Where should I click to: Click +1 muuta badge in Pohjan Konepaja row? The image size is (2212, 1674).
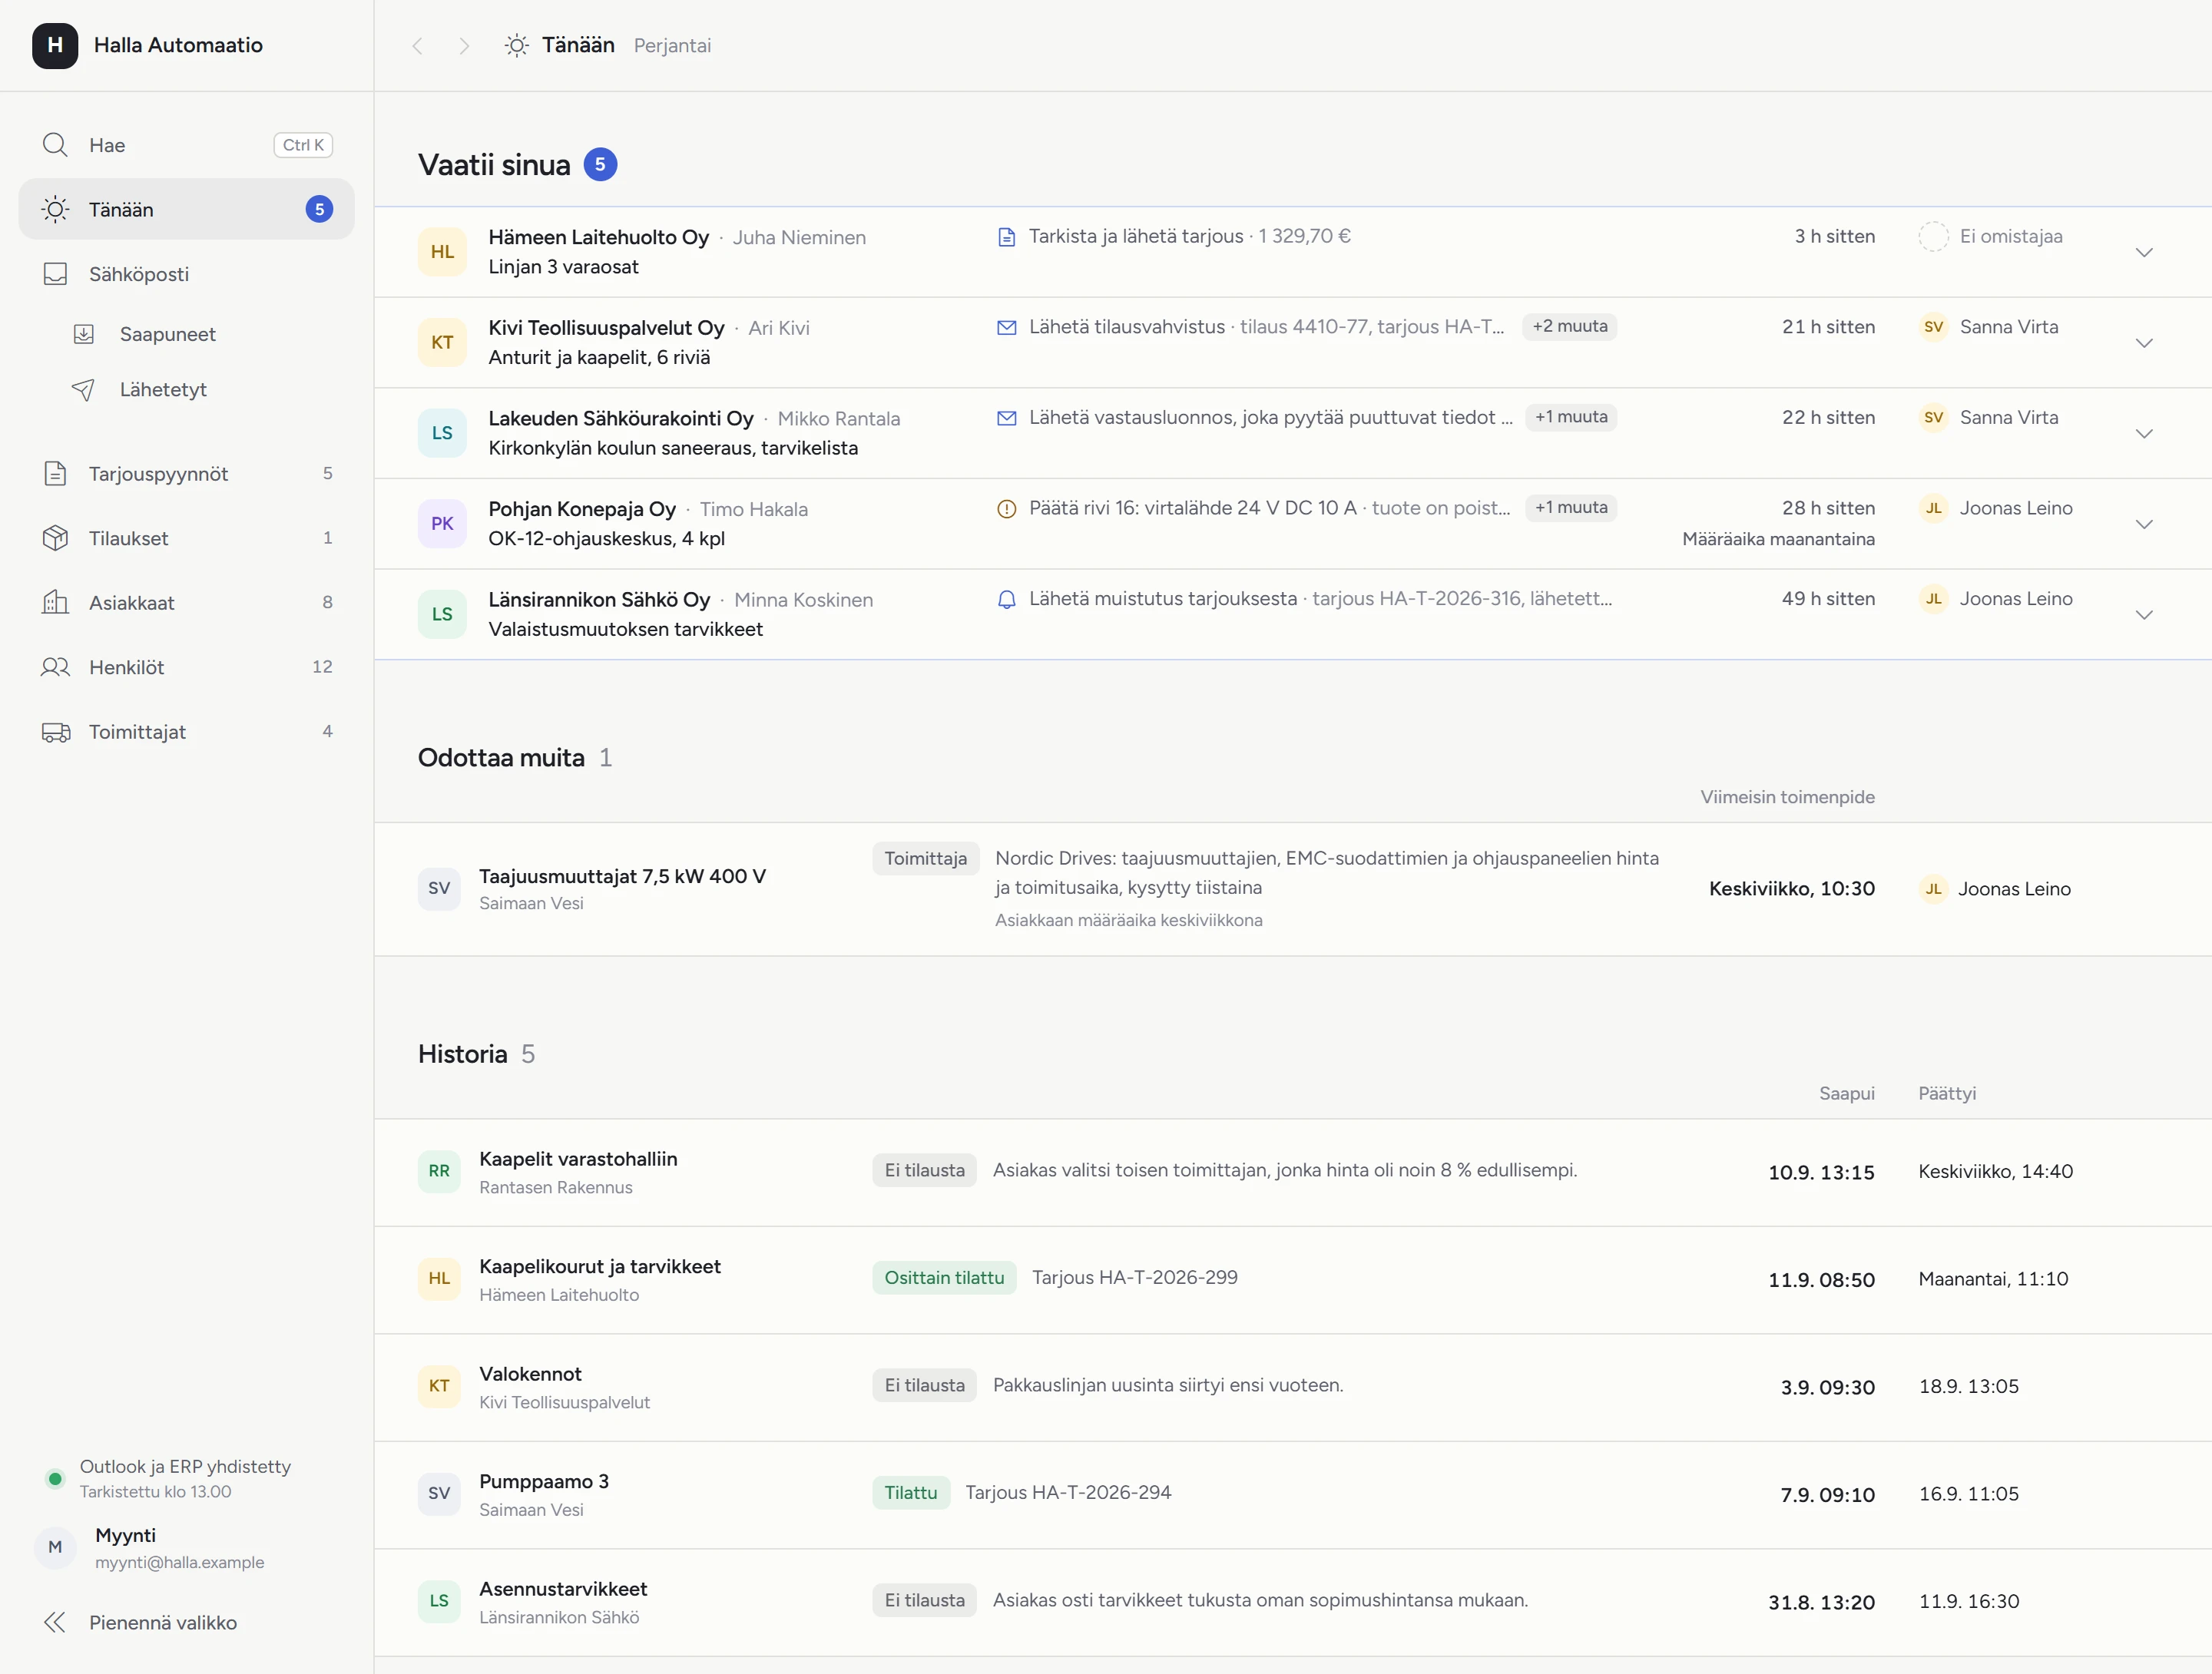pos(1571,507)
